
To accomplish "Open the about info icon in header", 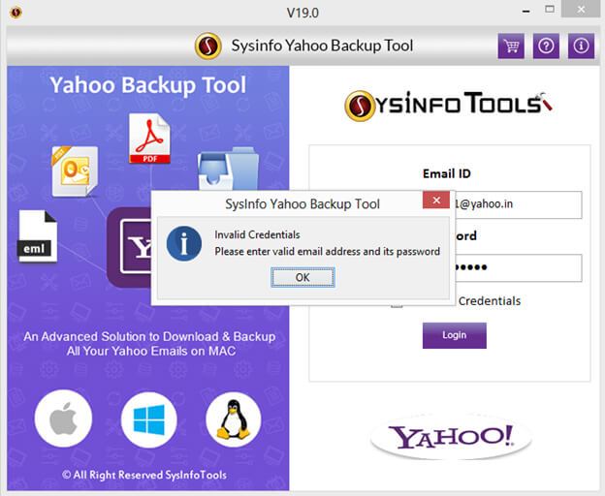I will pos(581,46).
